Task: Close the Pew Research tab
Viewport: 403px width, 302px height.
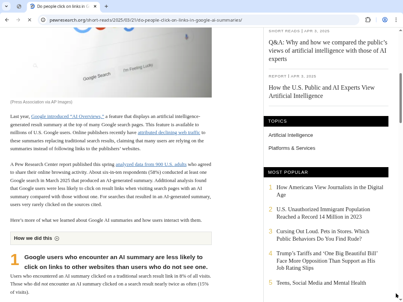Action: 95,6
